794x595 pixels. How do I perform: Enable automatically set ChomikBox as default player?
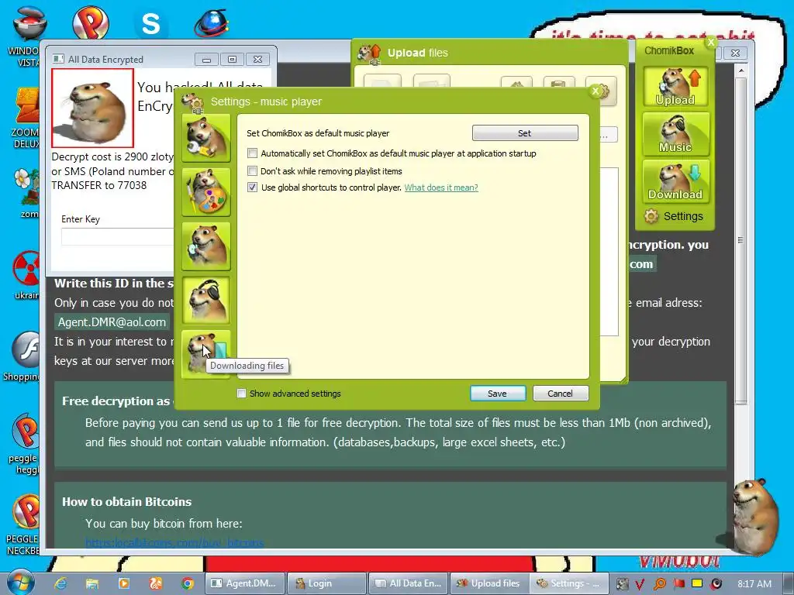252,153
